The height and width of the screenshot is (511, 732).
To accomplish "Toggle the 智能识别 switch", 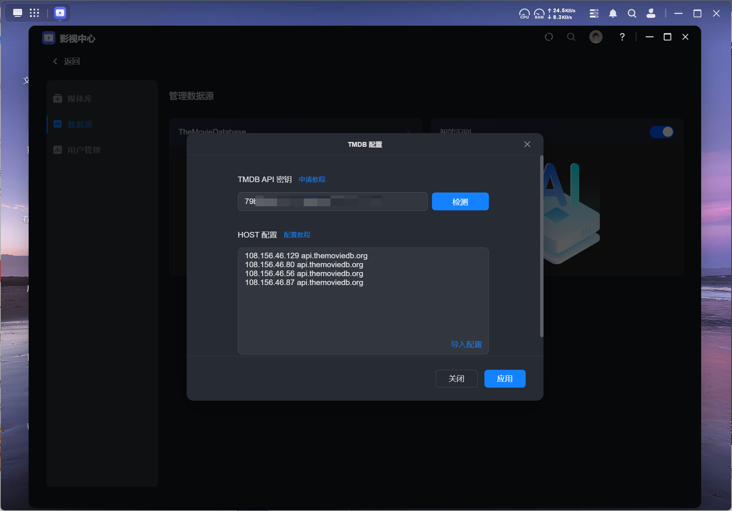I will [x=661, y=132].
